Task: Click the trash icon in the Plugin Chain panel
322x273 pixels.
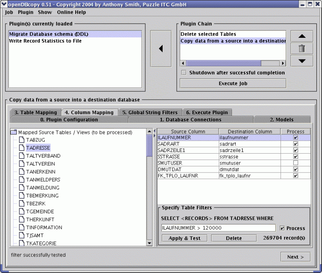Action: click(x=301, y=48)
